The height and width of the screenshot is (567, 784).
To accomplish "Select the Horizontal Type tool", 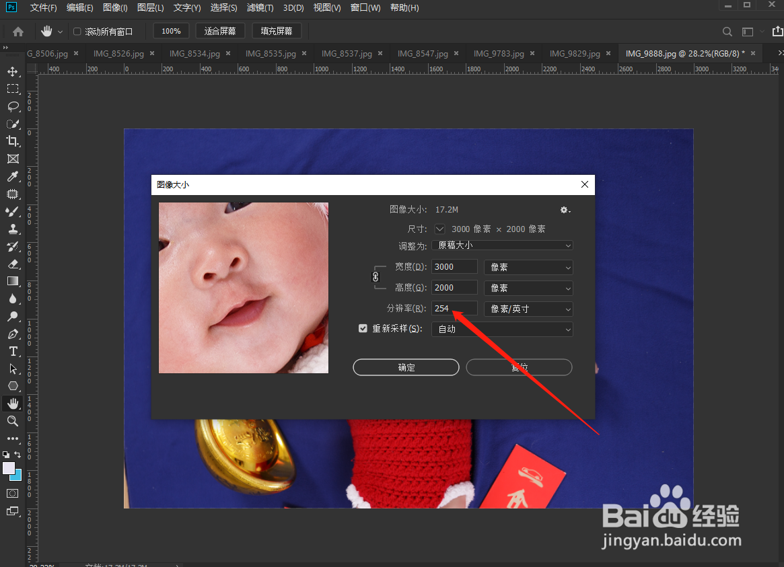I will point(13,351).
